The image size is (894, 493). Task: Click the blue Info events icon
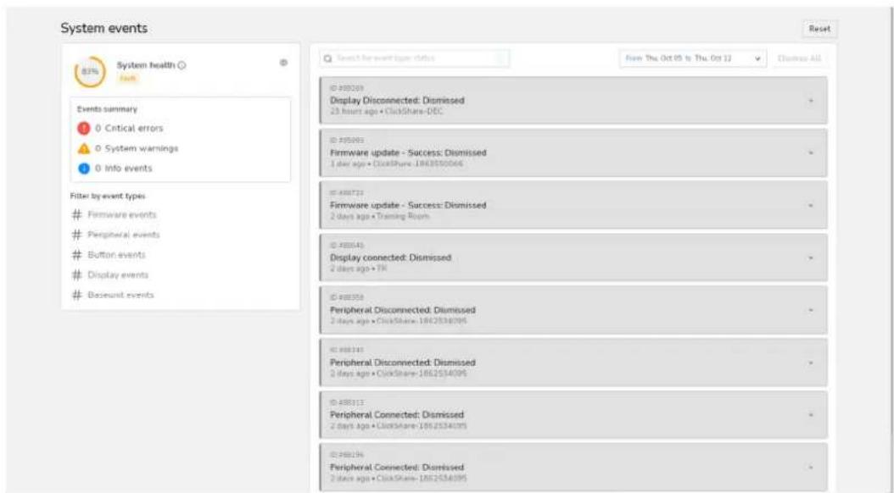click(84, 169)
